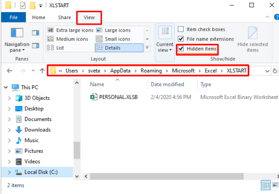
Task: Click New folder quick access icon
Action: 33,5
